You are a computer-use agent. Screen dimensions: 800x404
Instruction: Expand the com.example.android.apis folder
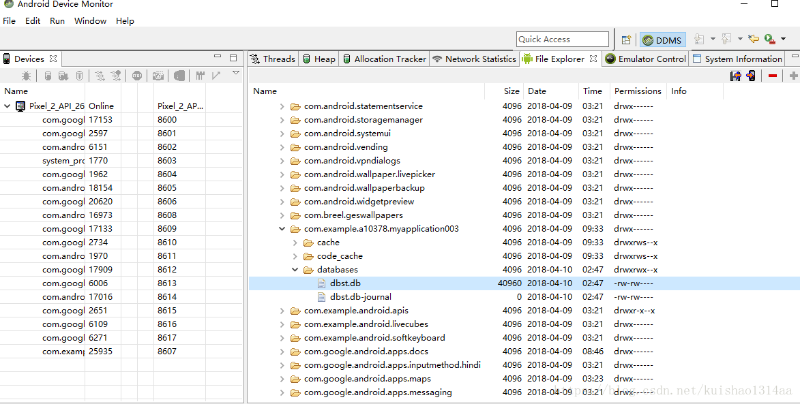tap(282, 311)
